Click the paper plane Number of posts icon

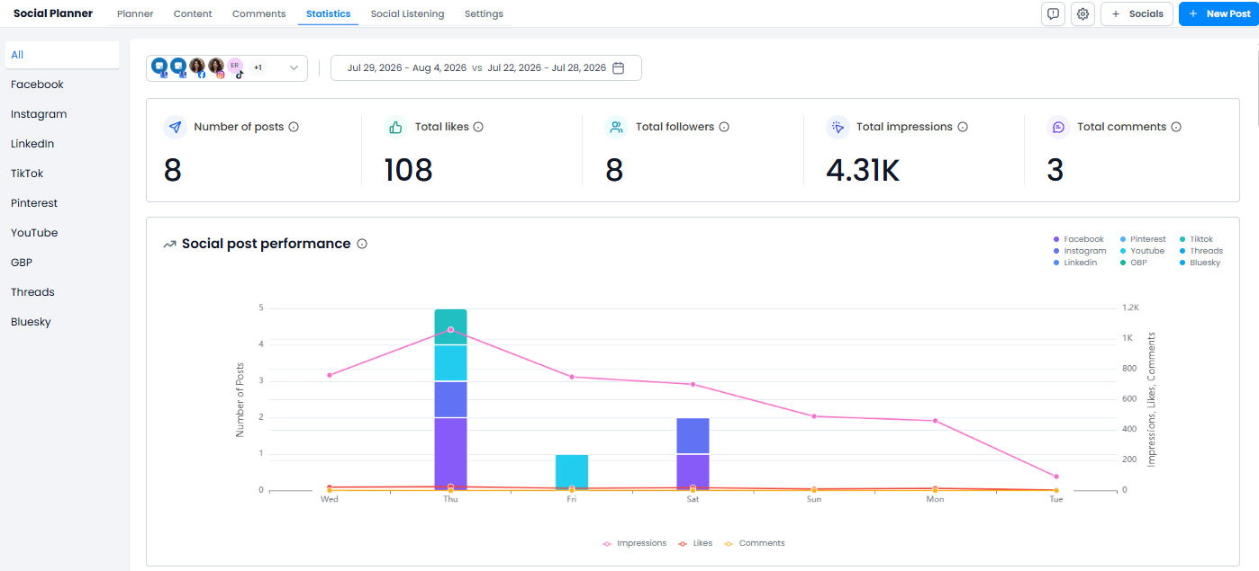coord(175,127)
